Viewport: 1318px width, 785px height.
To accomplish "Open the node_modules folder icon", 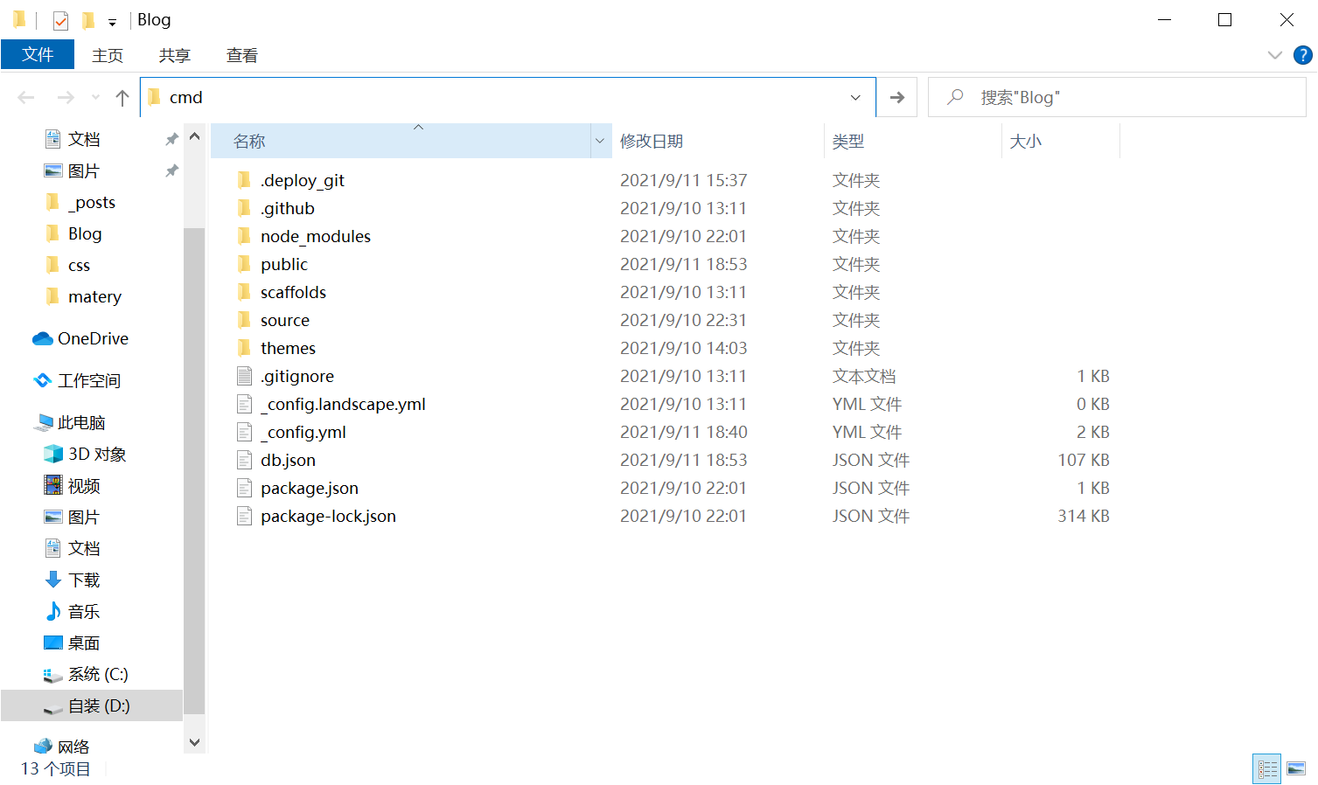I will coord(245,237).
